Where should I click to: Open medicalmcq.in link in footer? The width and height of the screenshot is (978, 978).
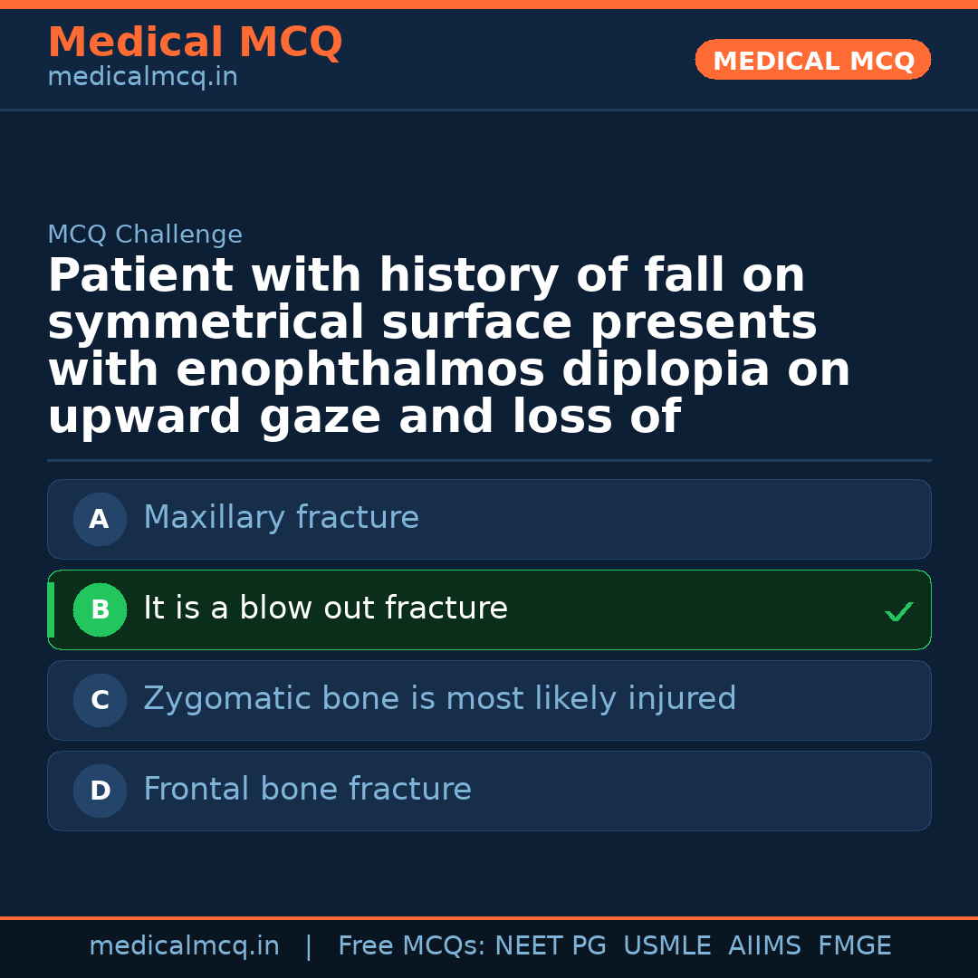184,946
